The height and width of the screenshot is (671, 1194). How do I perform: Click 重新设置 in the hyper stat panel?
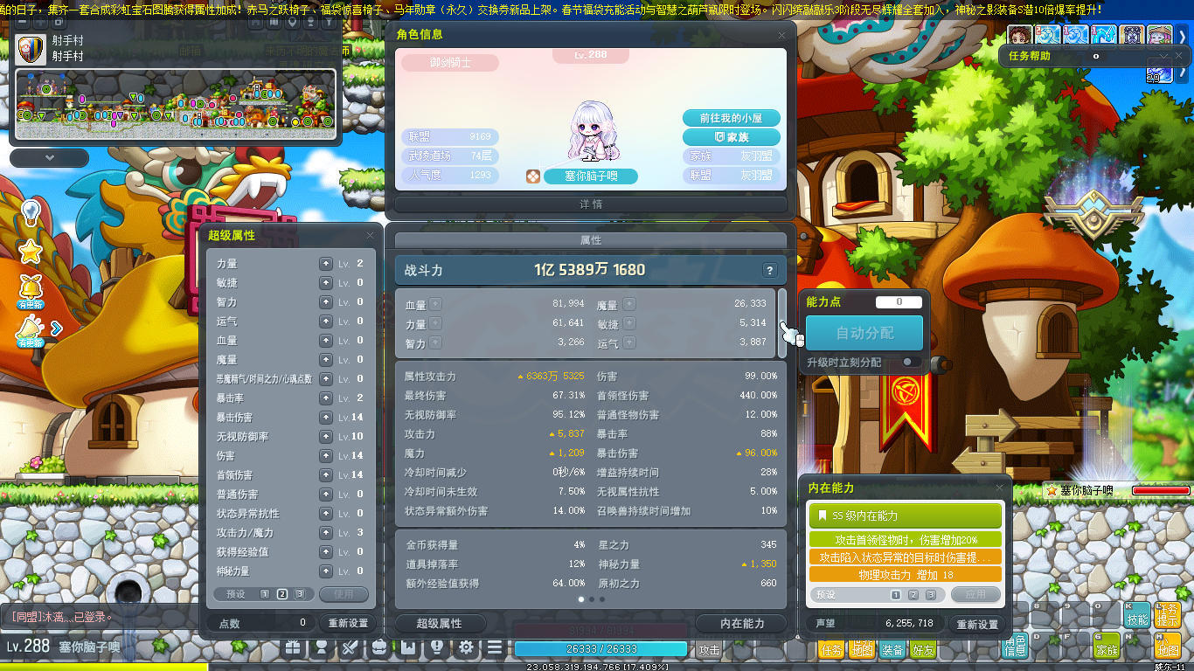pos(348,623)
